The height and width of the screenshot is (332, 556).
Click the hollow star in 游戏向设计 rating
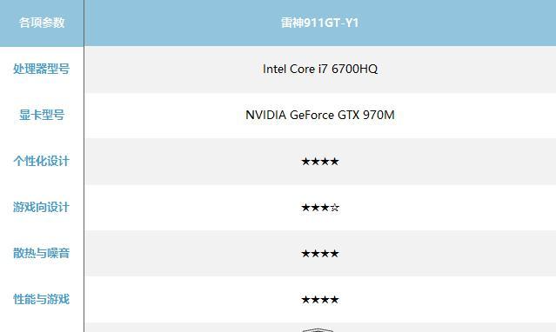coord(335,208)
